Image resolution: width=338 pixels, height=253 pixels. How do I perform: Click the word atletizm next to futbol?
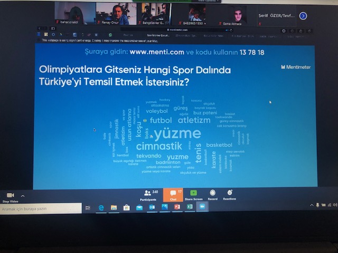pyautogui.click(x=194, y=120)
